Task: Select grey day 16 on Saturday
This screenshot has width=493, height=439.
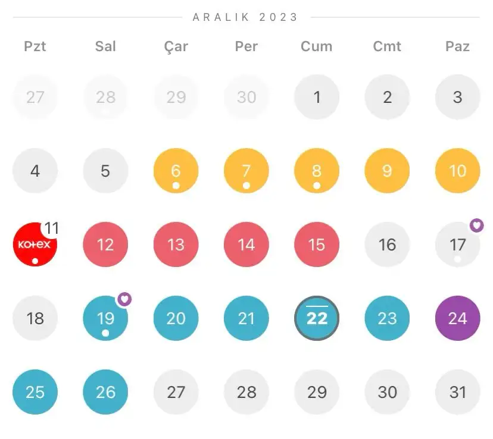Action: coord(387,244)
